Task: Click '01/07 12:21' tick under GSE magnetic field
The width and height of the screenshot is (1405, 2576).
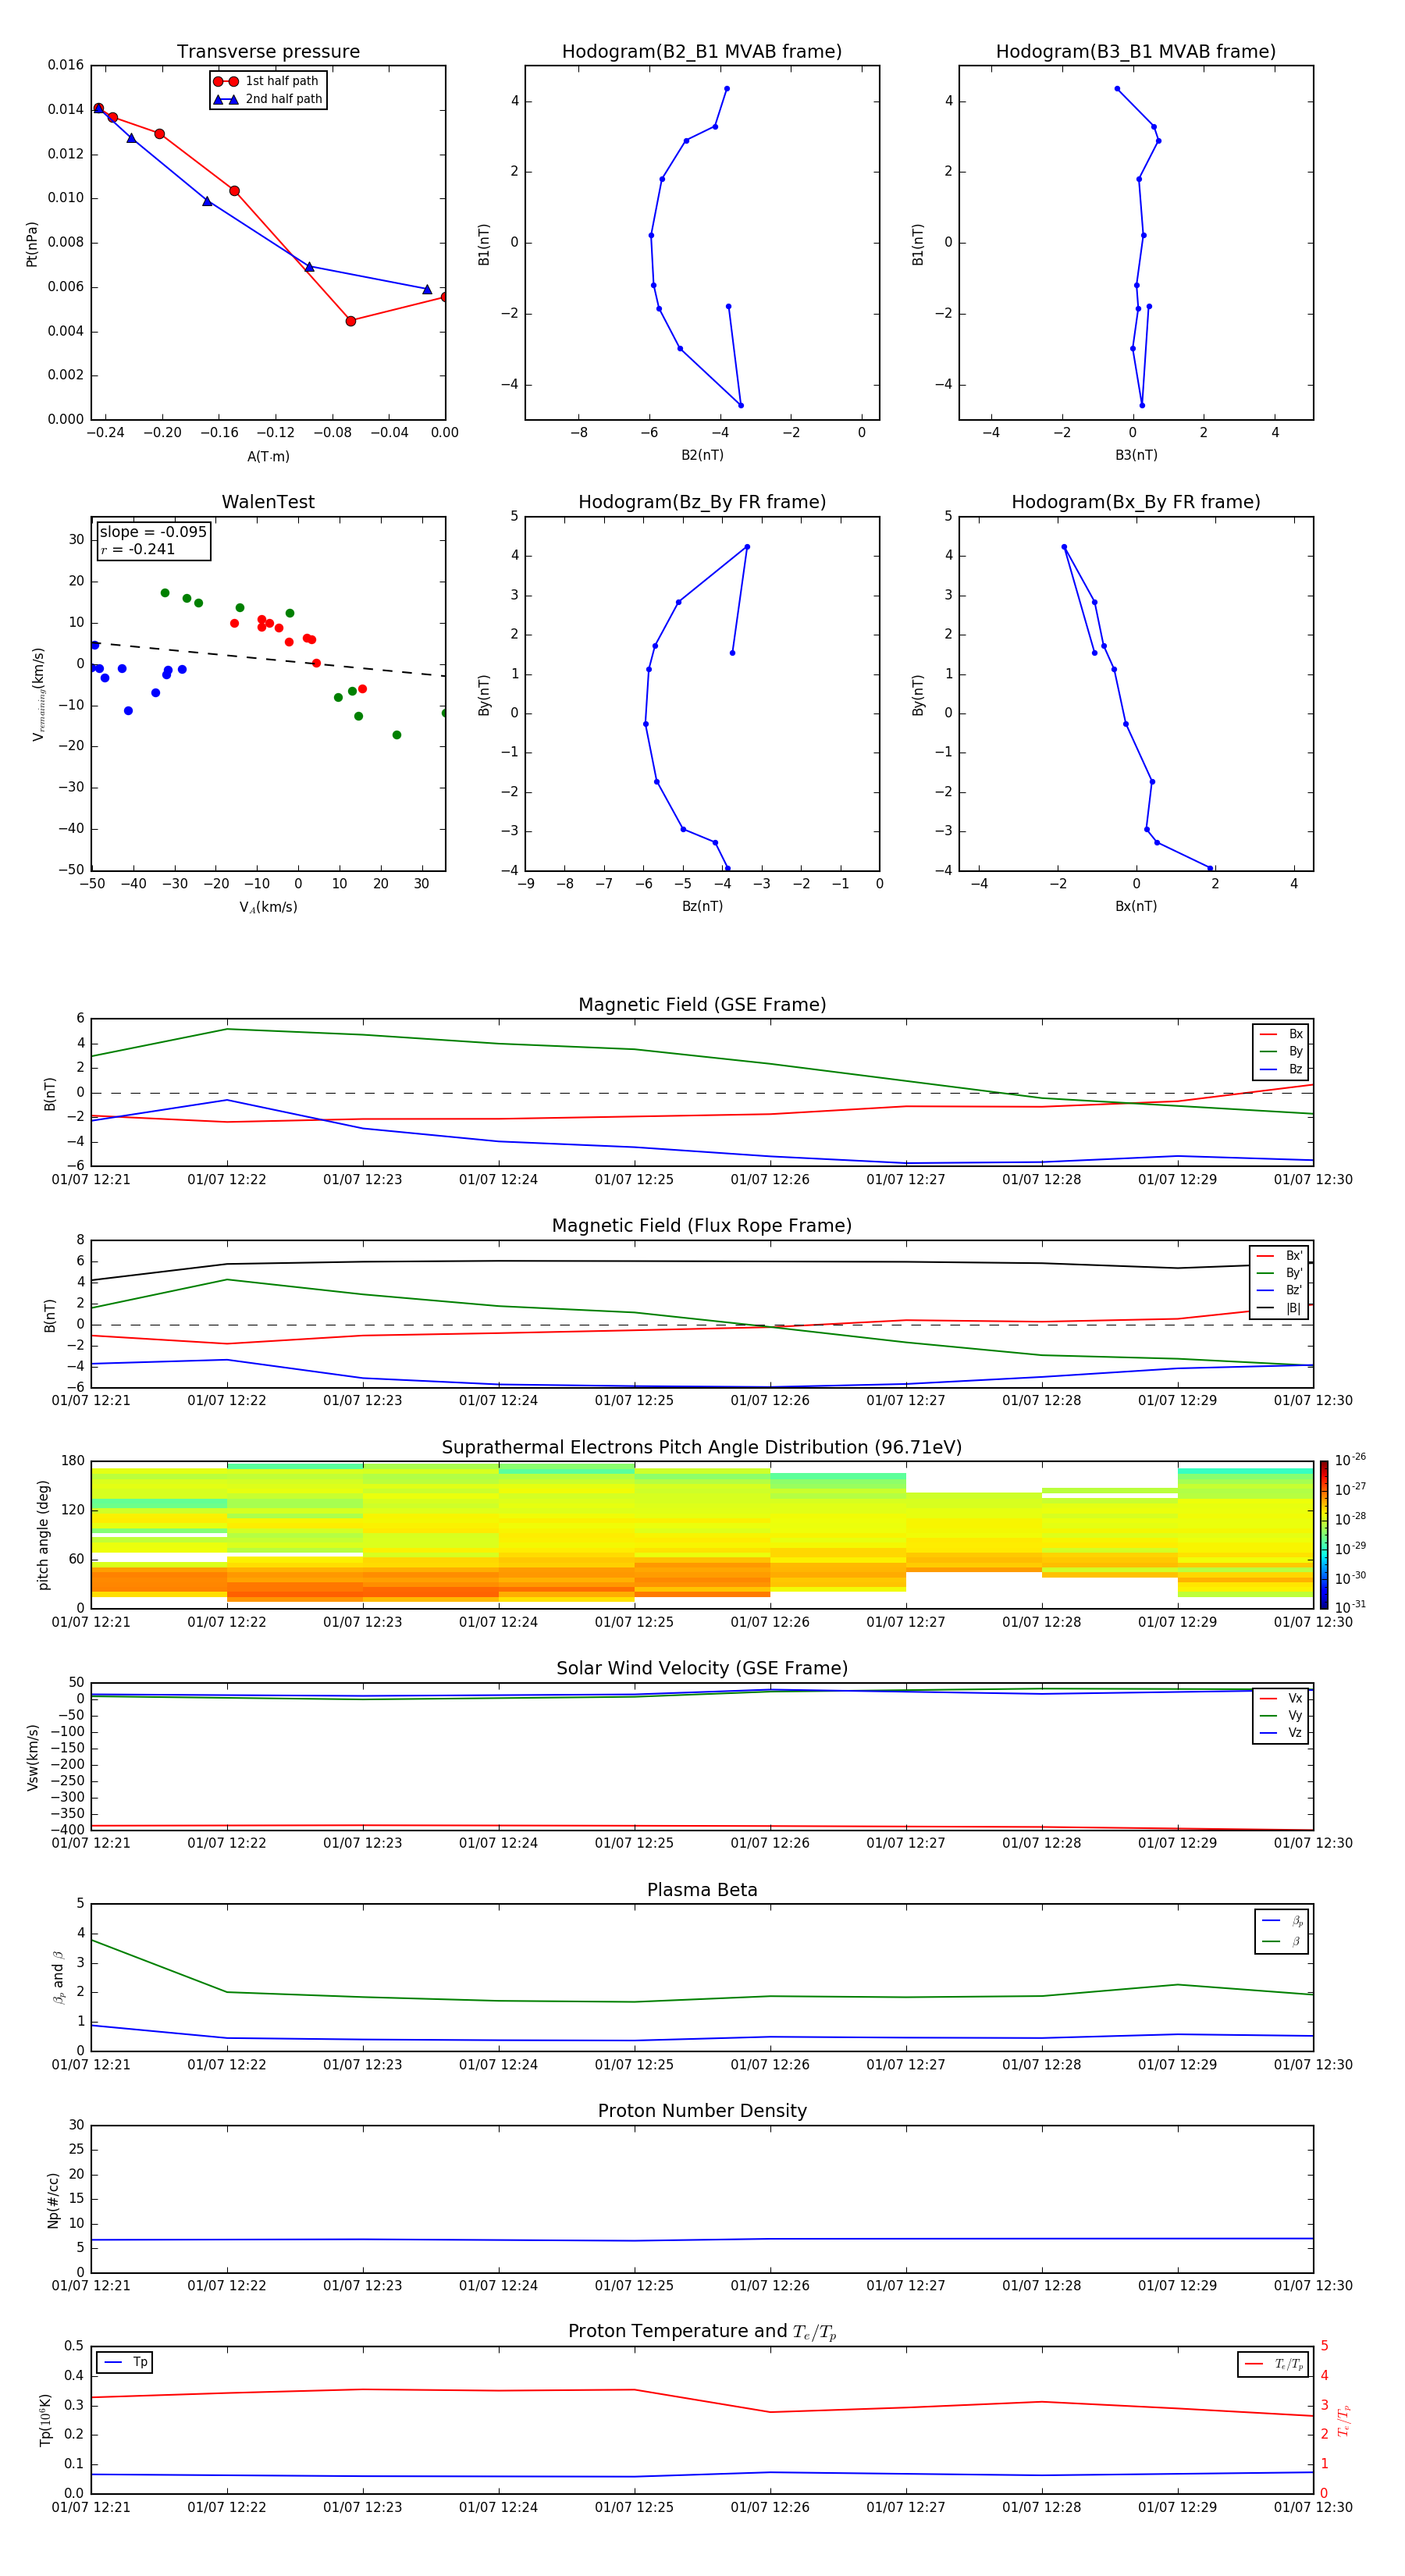Action: tap(91, 1179)
